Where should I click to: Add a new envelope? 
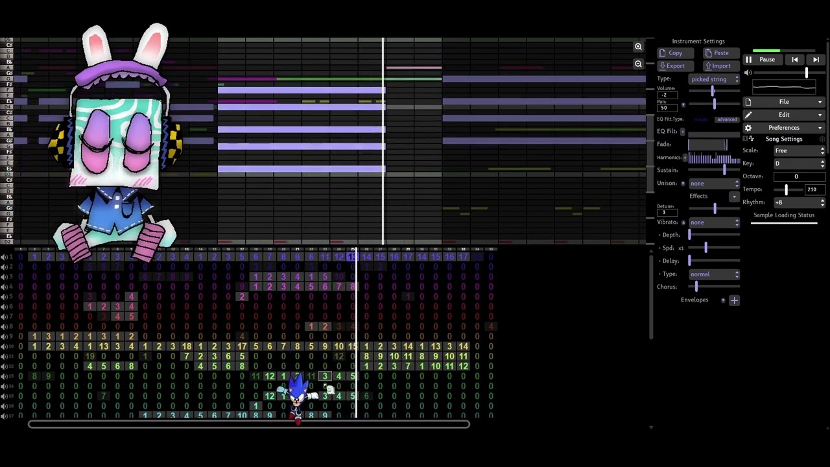[x=734, y=300]
